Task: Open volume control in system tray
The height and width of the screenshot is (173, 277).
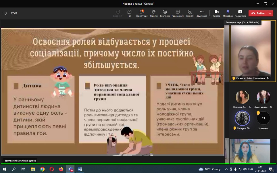Action: pyautogui.click(x=245, y=169)
